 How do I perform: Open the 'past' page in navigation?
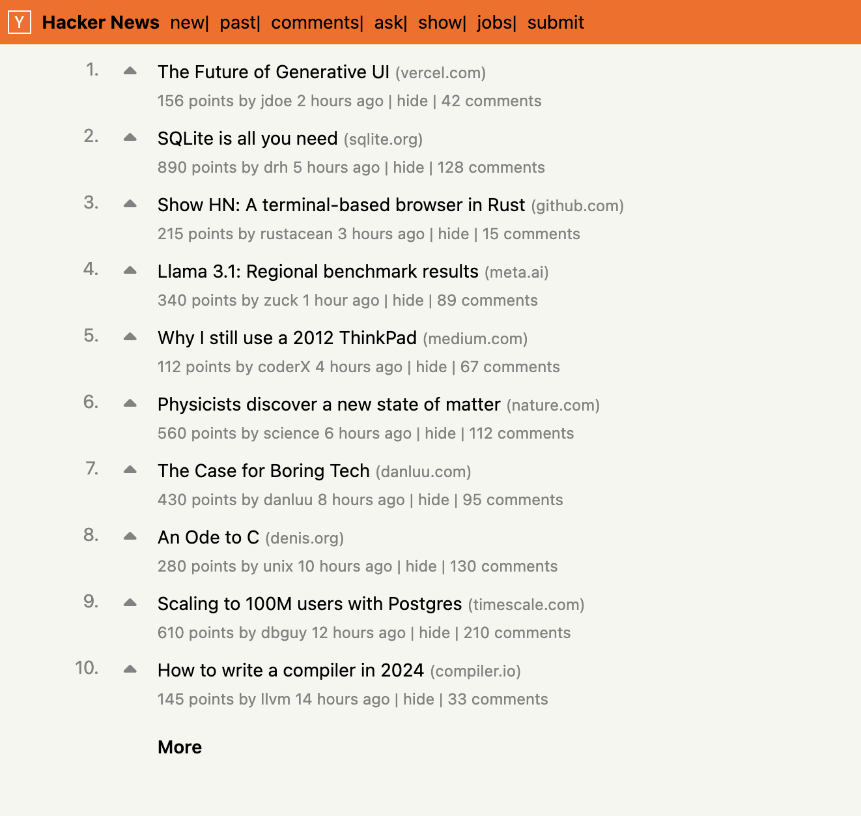pos(238,23)
